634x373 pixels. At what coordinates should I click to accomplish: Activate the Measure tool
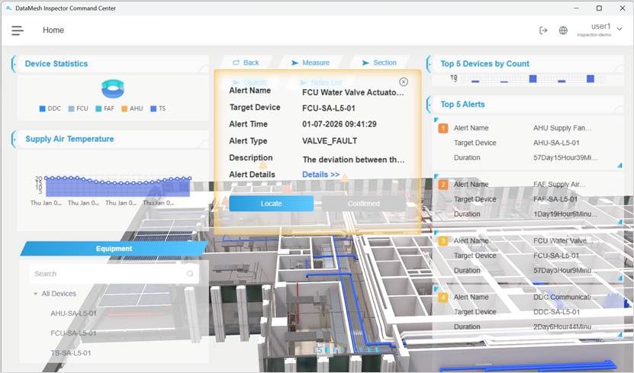coord(310,63)
